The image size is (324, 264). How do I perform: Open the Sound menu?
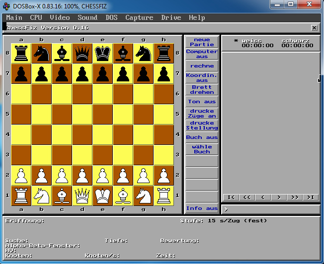coord(87,17)
